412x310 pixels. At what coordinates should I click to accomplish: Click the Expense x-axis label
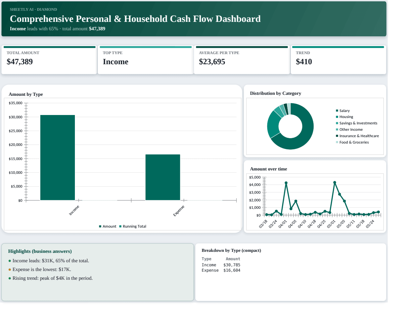pos(179,210)
